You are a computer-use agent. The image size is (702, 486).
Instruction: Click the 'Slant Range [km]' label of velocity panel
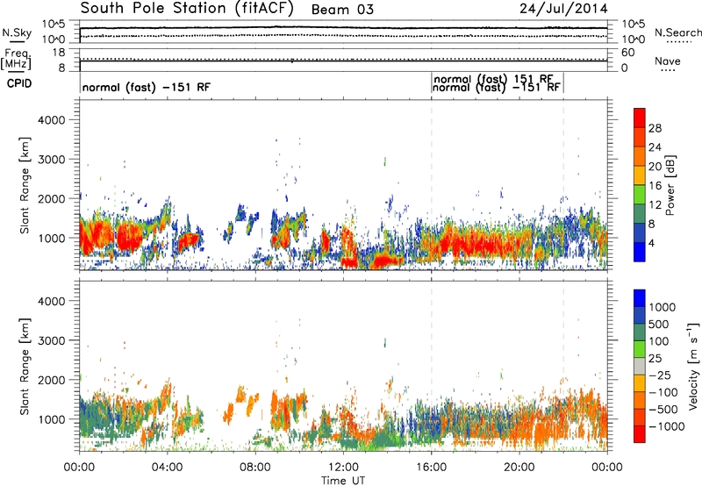[25, 367]
